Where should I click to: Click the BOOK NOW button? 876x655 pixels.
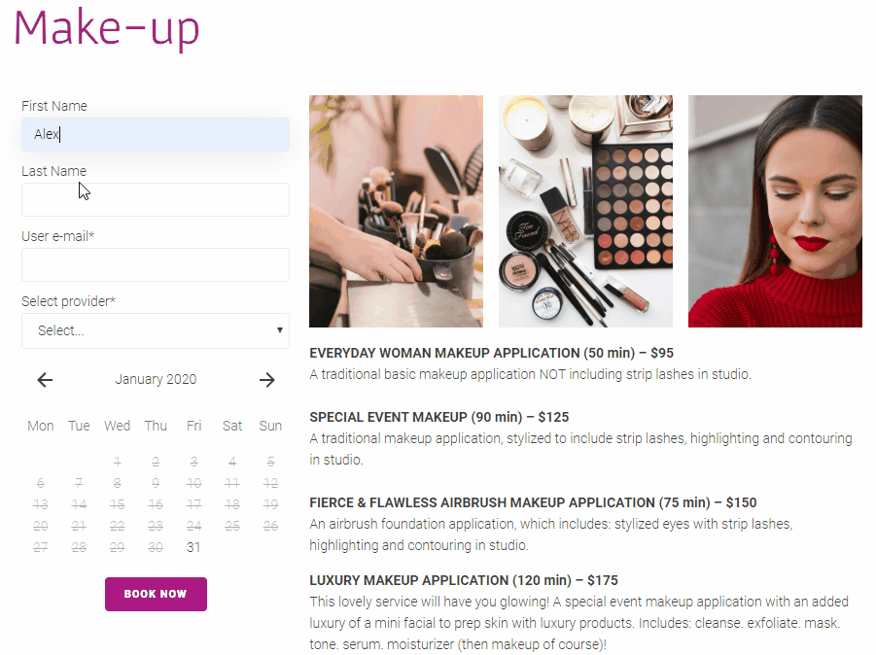156,594
